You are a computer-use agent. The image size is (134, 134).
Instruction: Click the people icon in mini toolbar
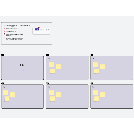pyautogui.click(x=46, y=29)
